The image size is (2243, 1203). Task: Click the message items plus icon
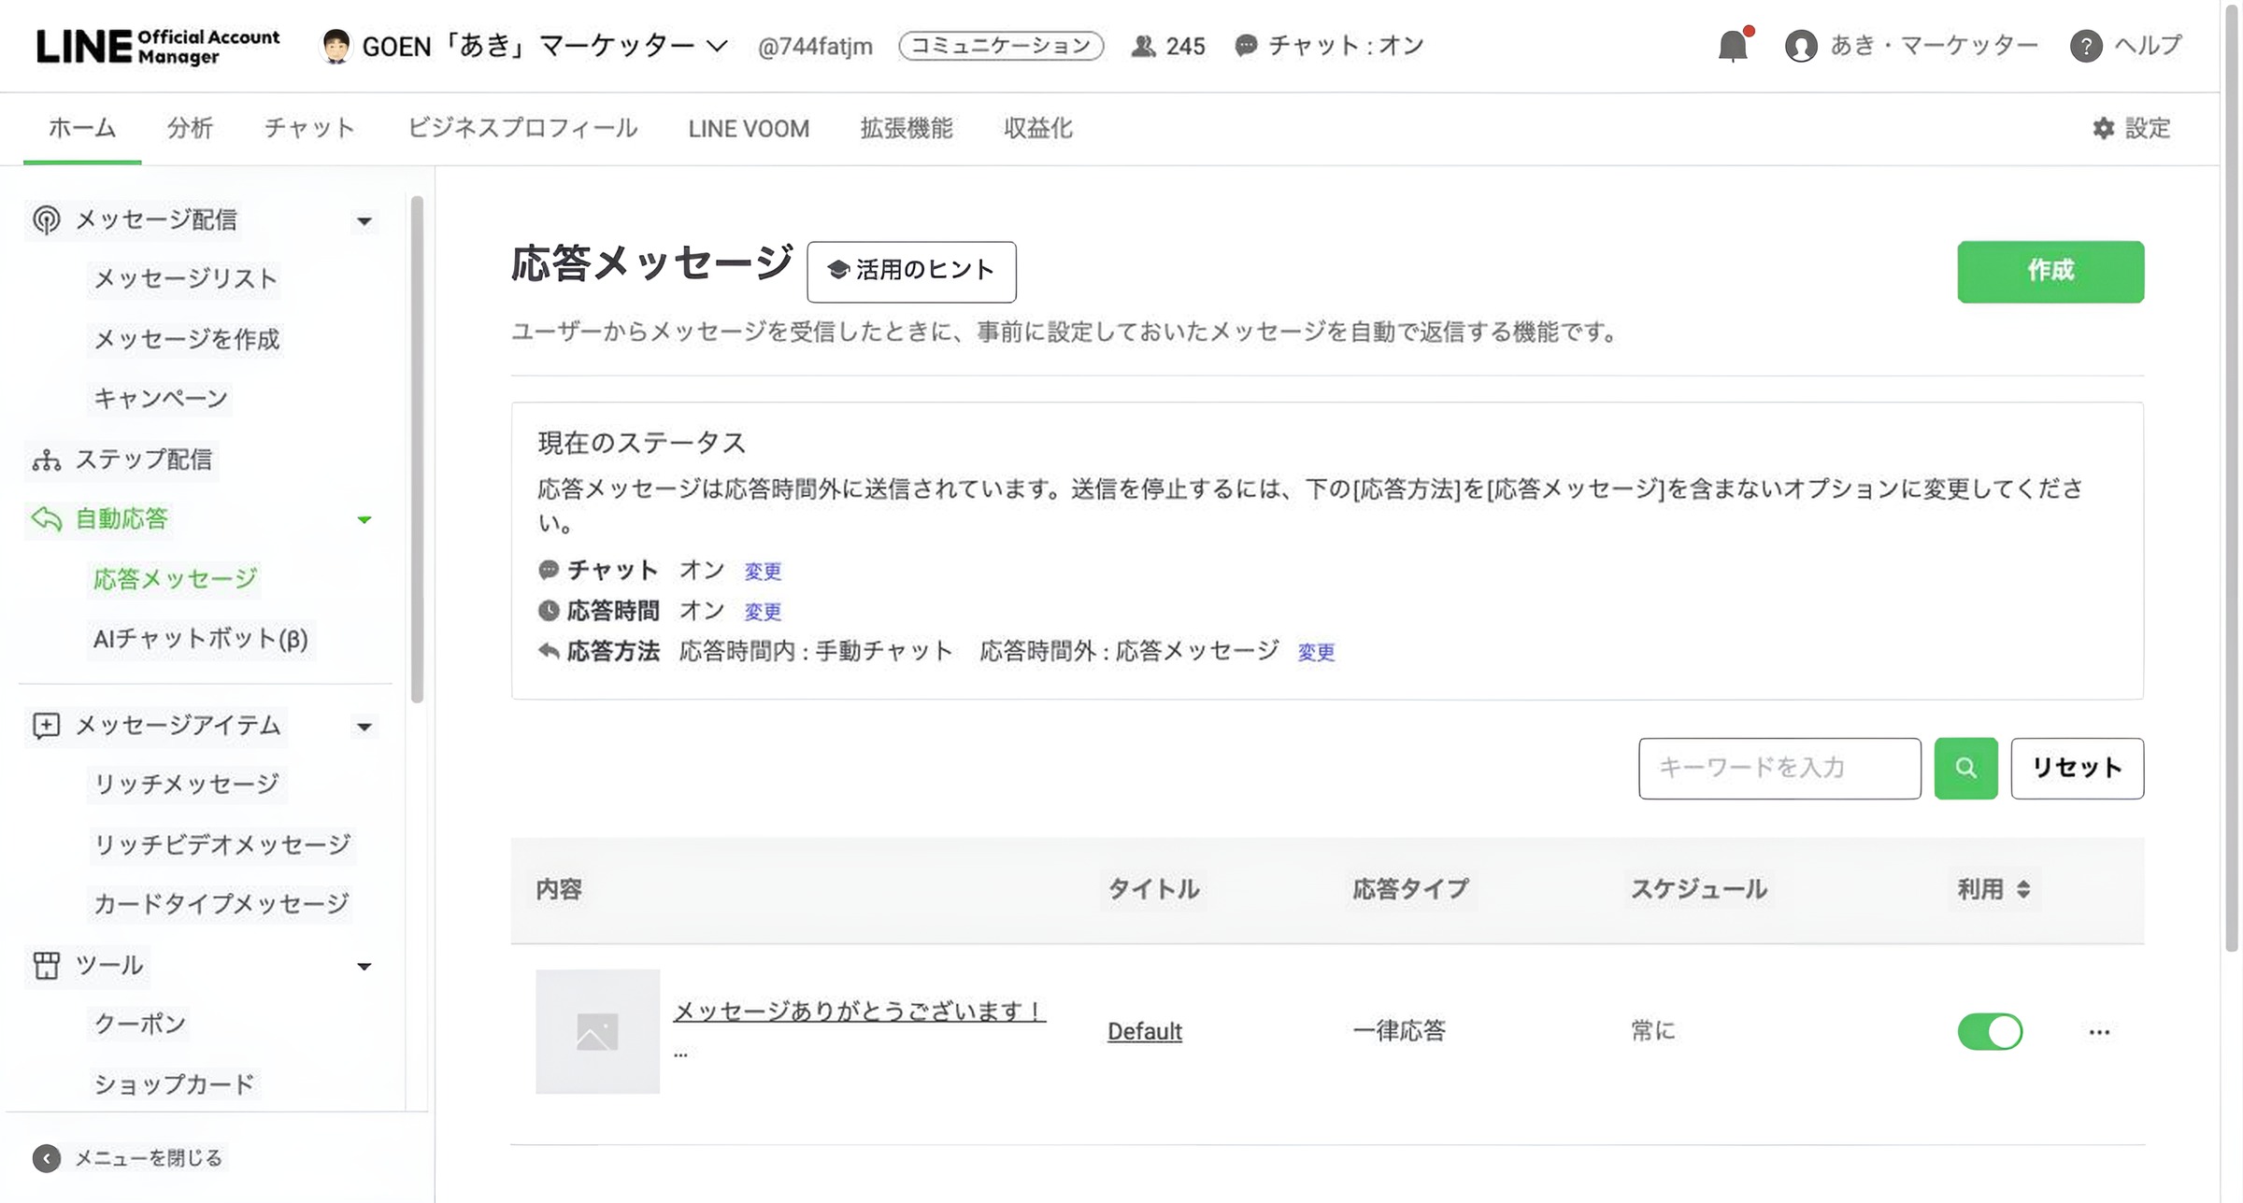click(46, 726)
